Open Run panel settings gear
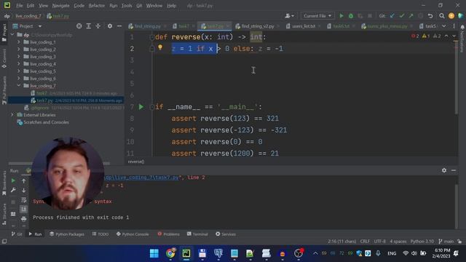Viewport: 466px width, 262px height. coord(444,170)
